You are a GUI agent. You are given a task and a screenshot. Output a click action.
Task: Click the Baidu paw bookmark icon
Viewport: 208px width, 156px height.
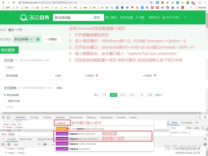click(107, 8)
